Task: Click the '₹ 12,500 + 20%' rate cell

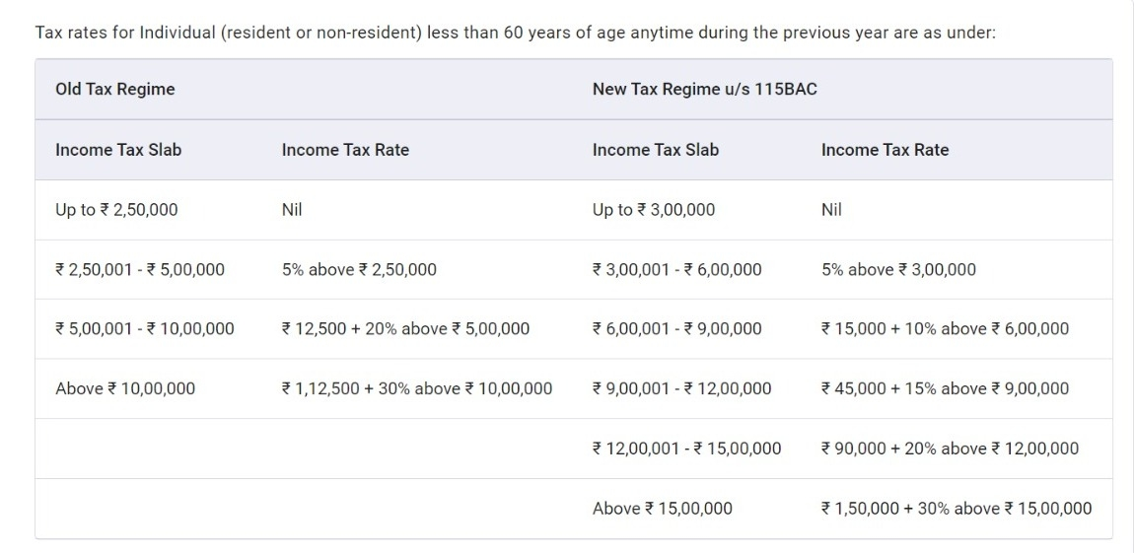Action: pos(405,329)
